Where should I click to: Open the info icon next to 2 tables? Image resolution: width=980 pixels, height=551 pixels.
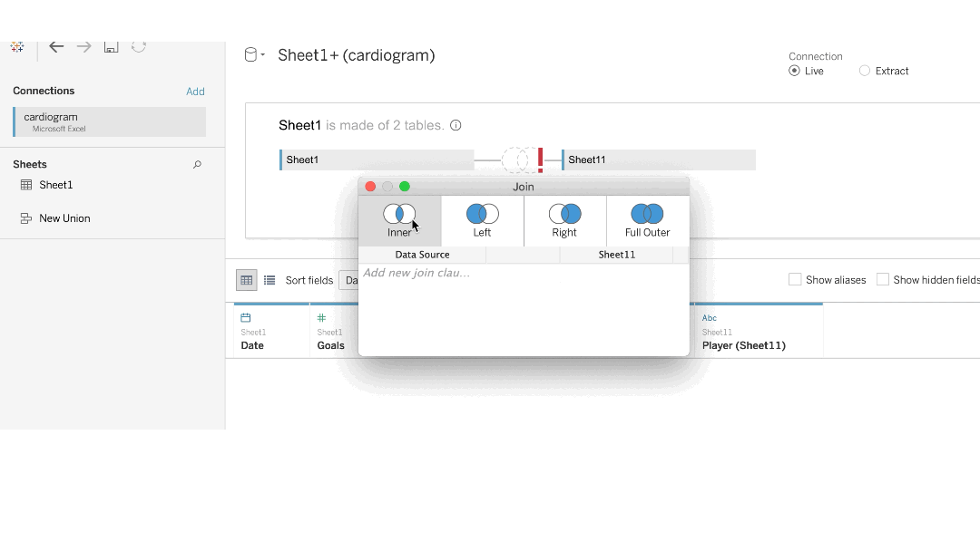[x=456, y=125]
